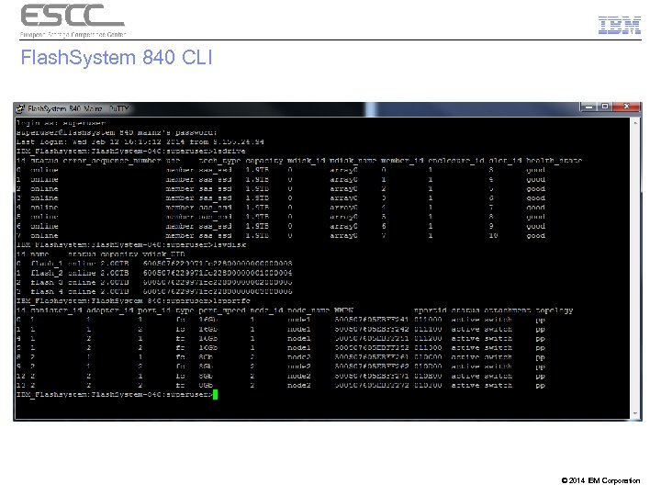Click the "login as: superuser" line

coord(61,123)
